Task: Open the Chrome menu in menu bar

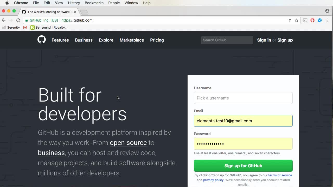Action: (21, 3)
